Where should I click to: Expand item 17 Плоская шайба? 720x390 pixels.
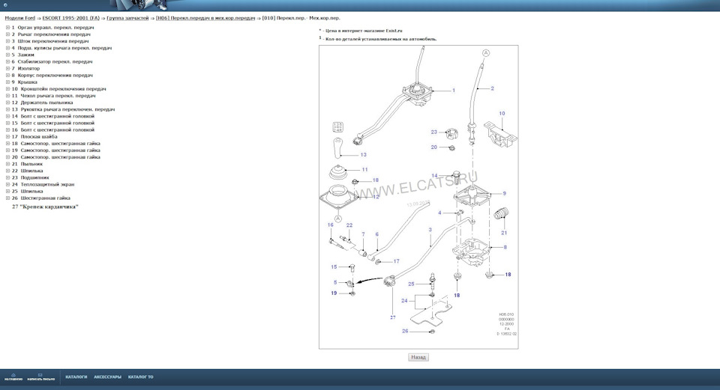7,136
